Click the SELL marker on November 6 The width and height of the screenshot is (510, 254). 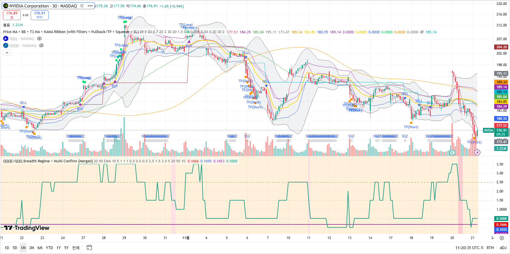click(x=246, y=57)
